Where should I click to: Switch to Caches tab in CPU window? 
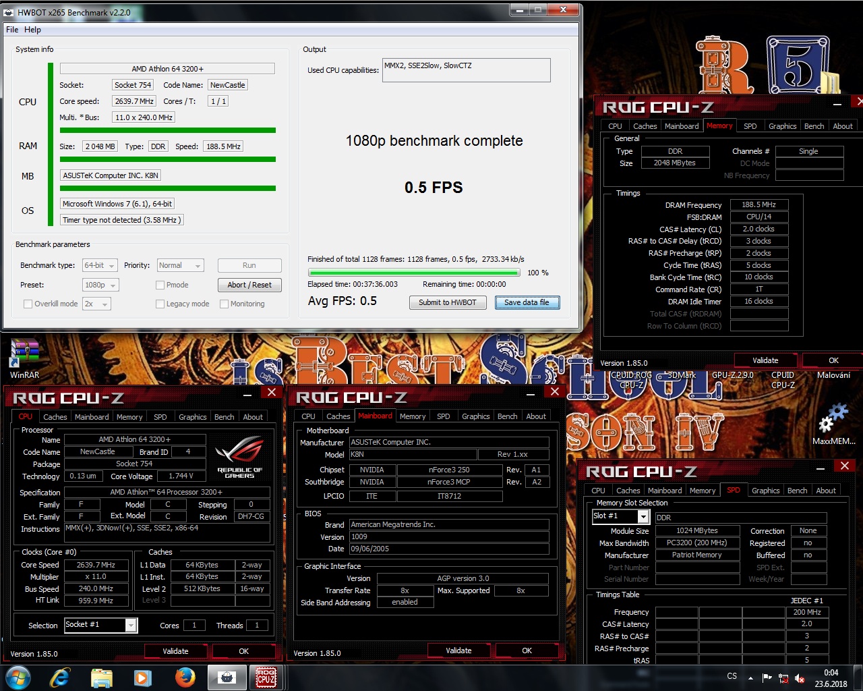[55, 417]
